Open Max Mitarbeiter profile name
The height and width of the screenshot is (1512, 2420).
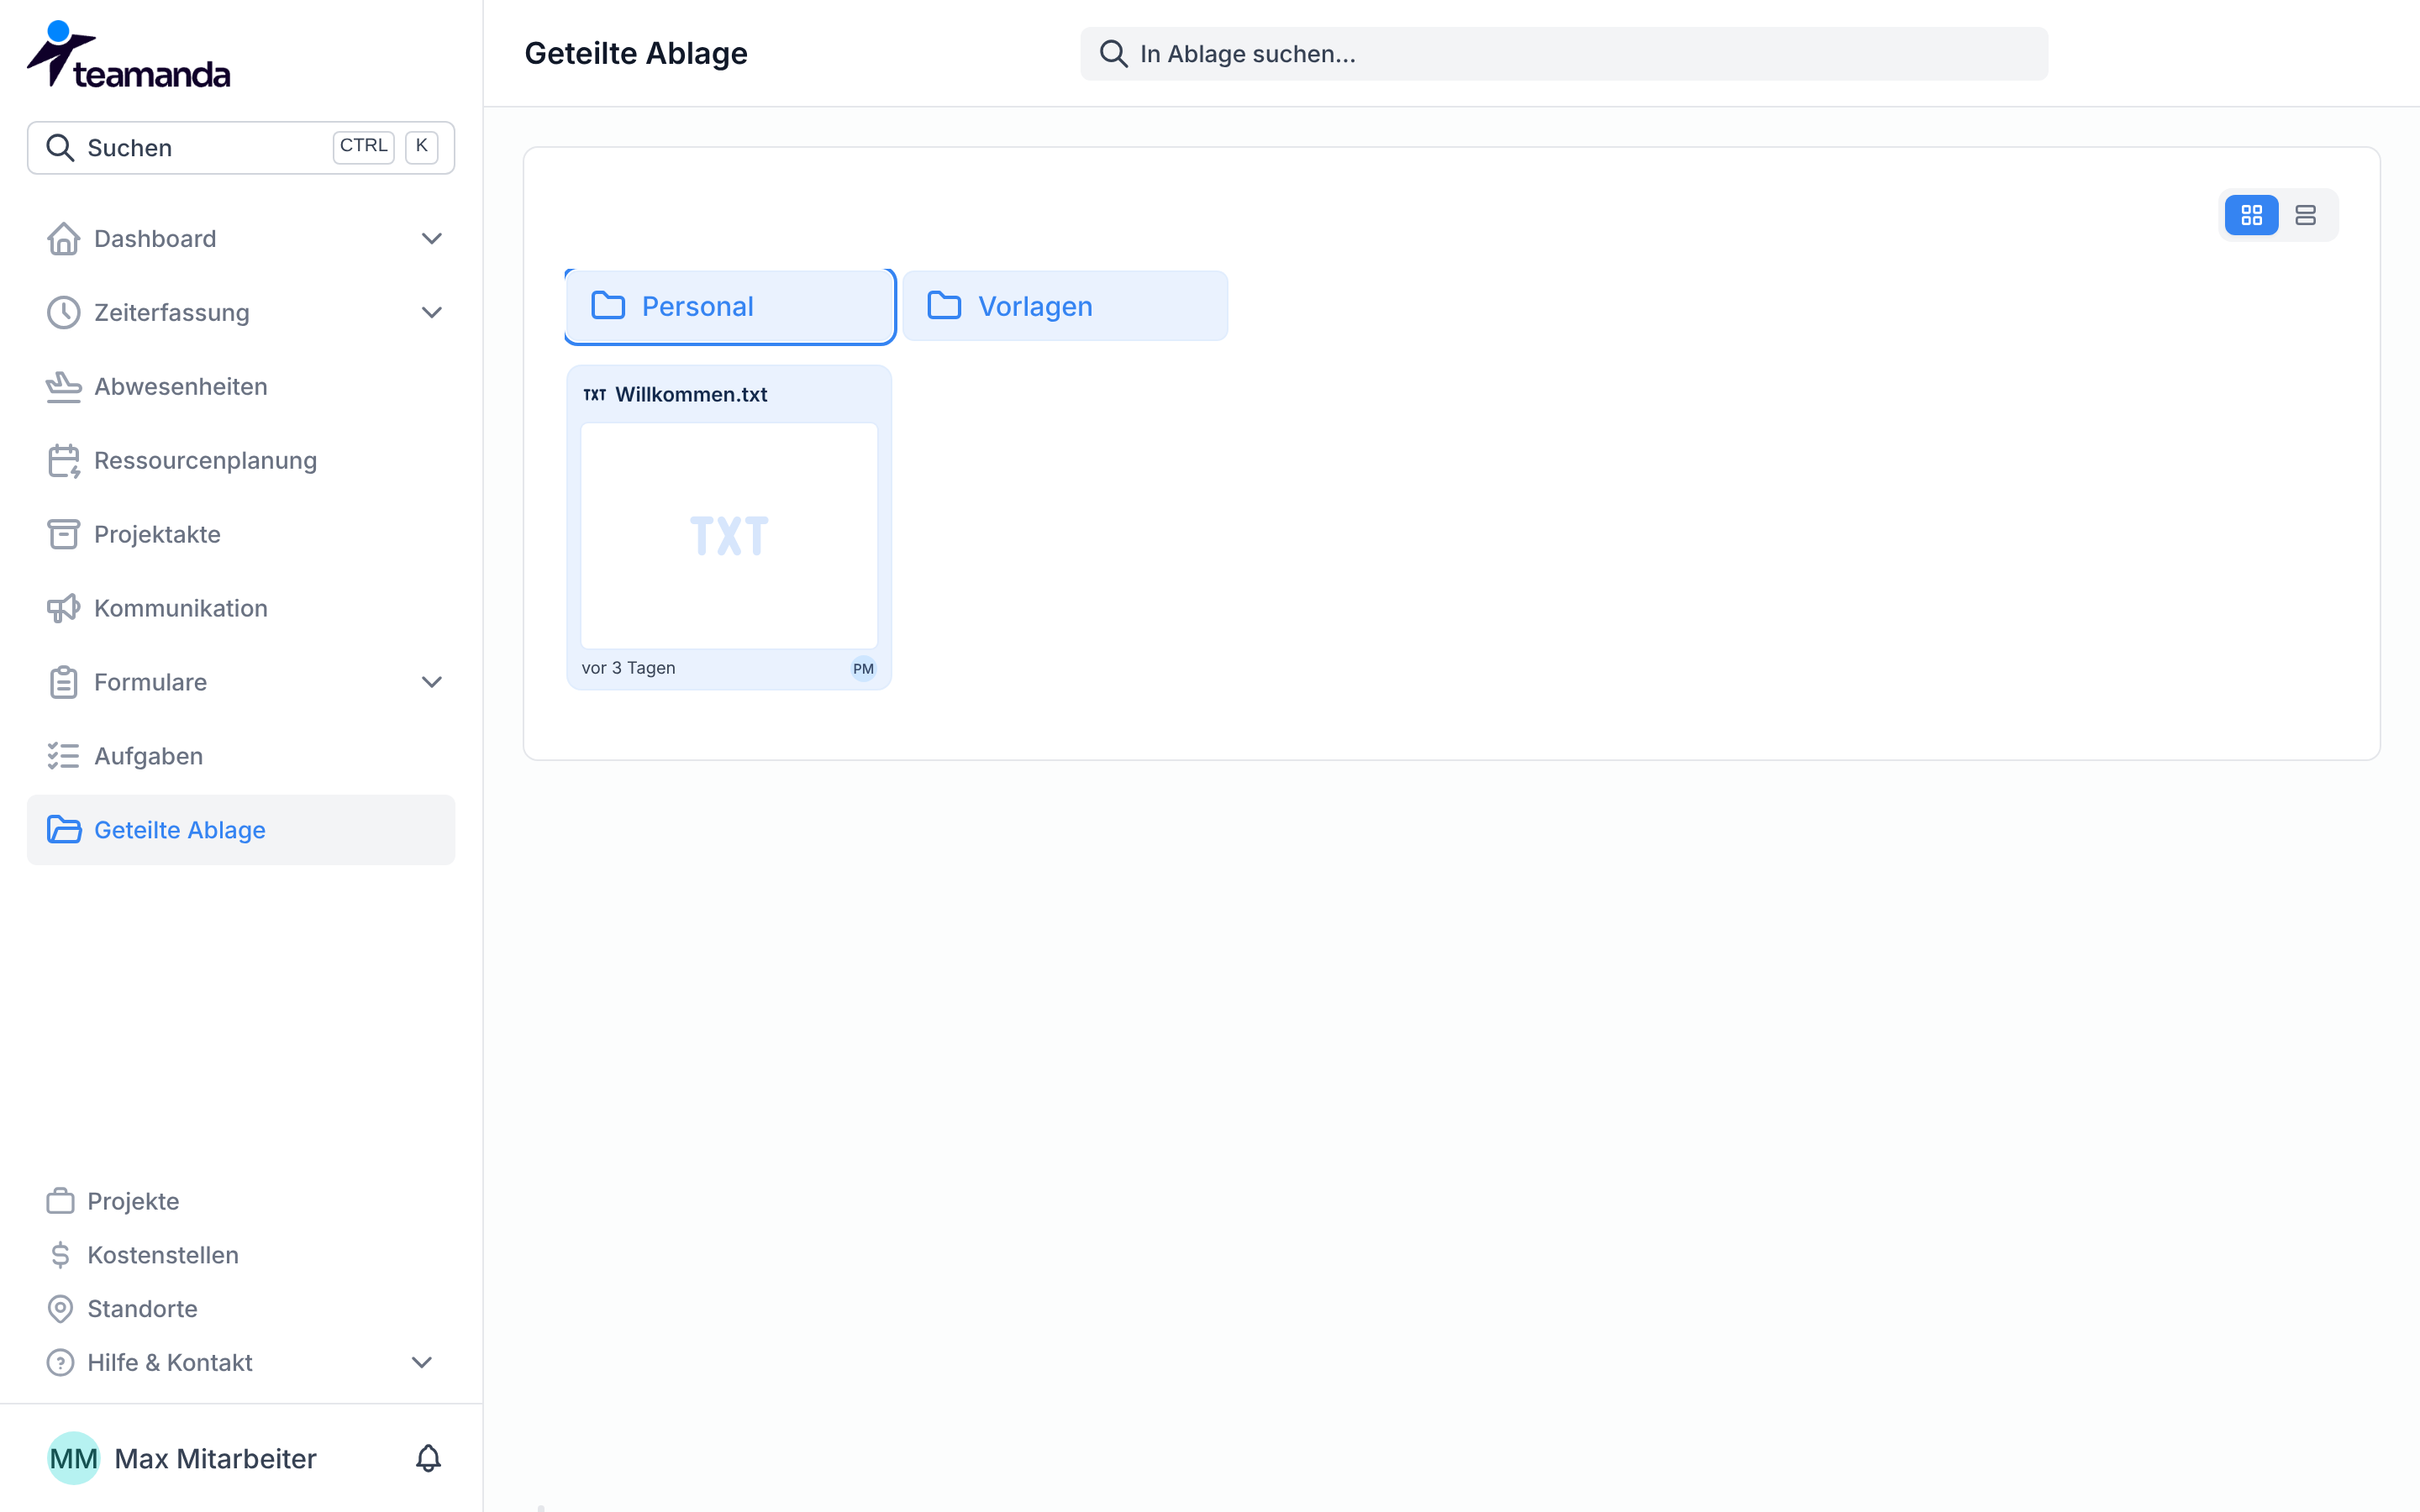point(215,1459)
